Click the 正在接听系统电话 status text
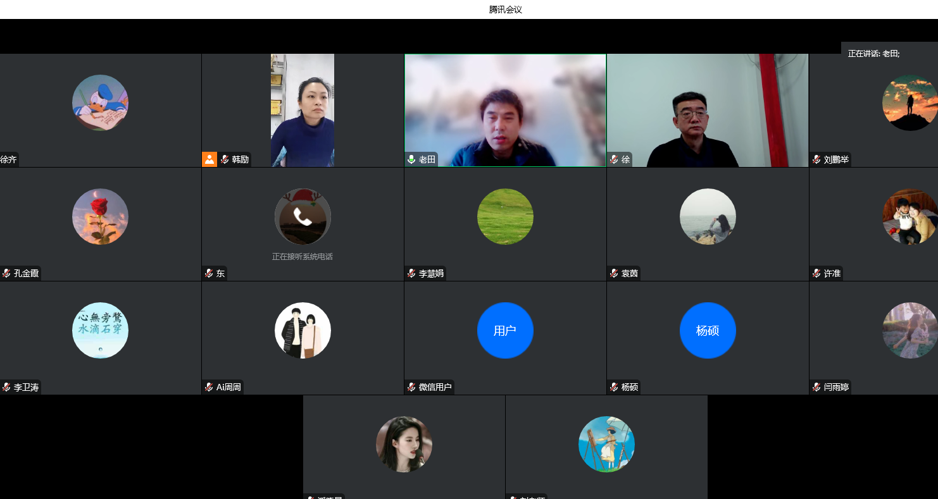Screen dimensions: 938x499 tap(303, 257)
